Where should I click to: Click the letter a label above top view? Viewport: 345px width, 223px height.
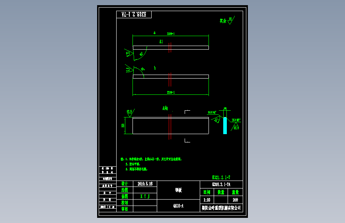tap(154, 33)
